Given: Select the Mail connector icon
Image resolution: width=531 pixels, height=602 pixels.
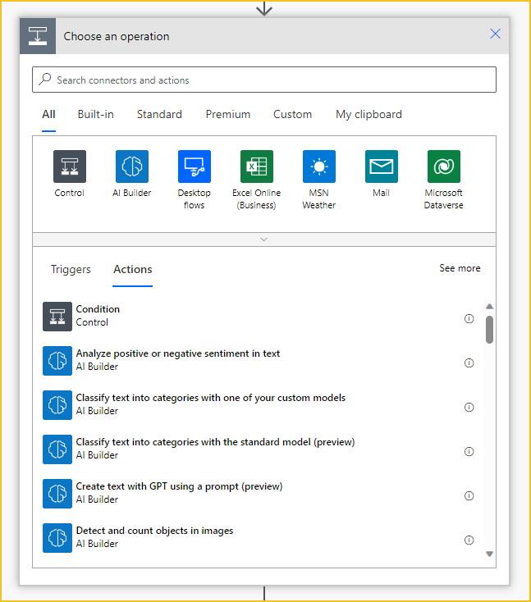Looking at the screenshot, I should pyautogui.click(x=382, y=166).
